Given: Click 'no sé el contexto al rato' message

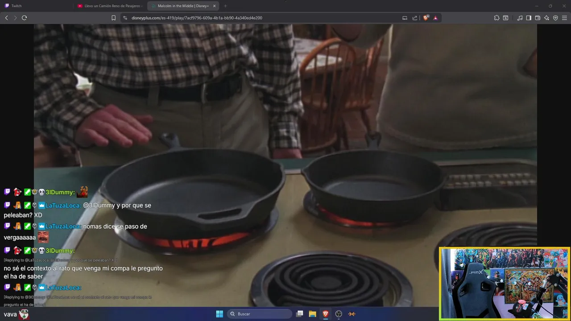Looking at the screenshot, I should coord(83,272).
